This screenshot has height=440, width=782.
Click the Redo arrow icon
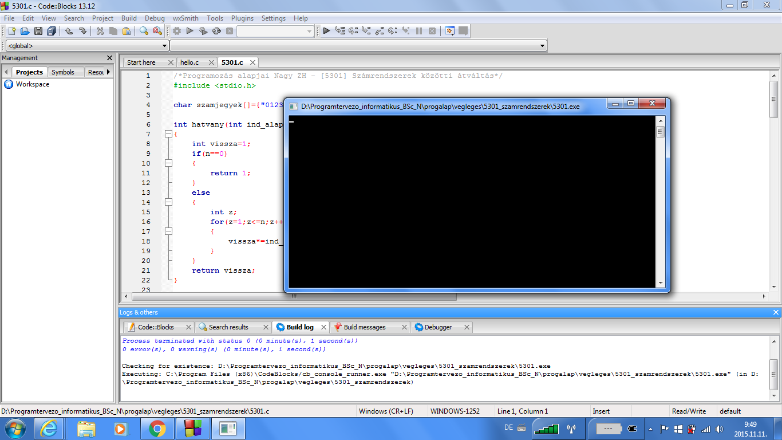click(82, 31)
